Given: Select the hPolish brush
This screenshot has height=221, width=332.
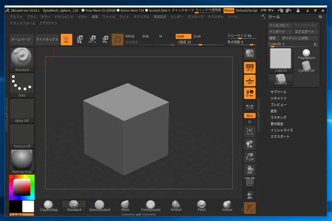Looking at the screenshot, I should point(176,206).
